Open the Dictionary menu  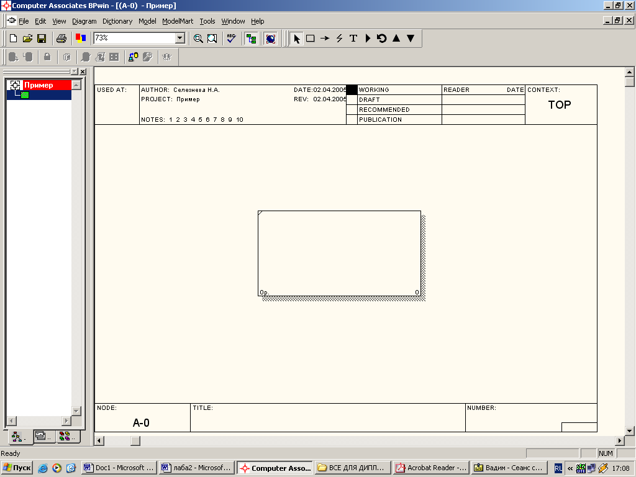pyautogui.click(x=117, y=21)
